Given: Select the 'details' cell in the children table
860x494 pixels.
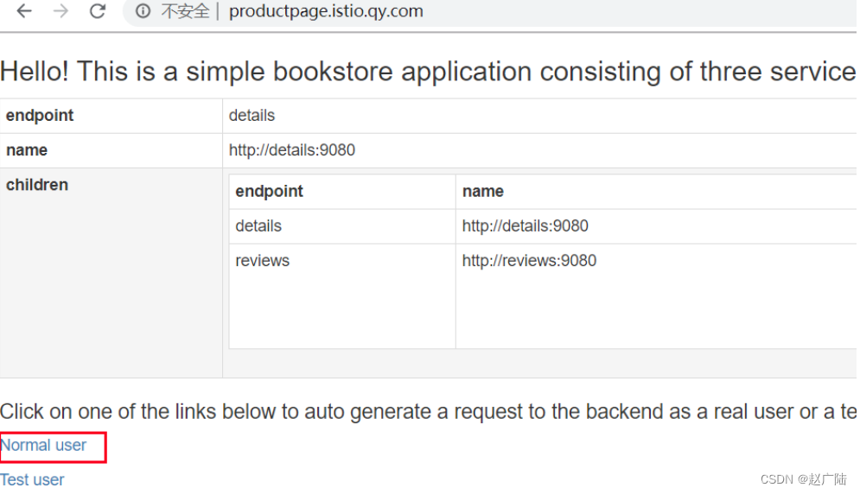Looking at the screenshot, I should click(258, 226).
